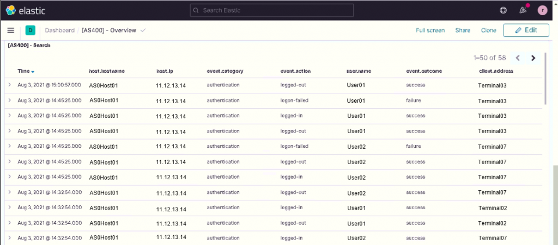This screenshot has width=558, height=245.
Task: Sort by the Time column arrow
Action: coord(33,72)
